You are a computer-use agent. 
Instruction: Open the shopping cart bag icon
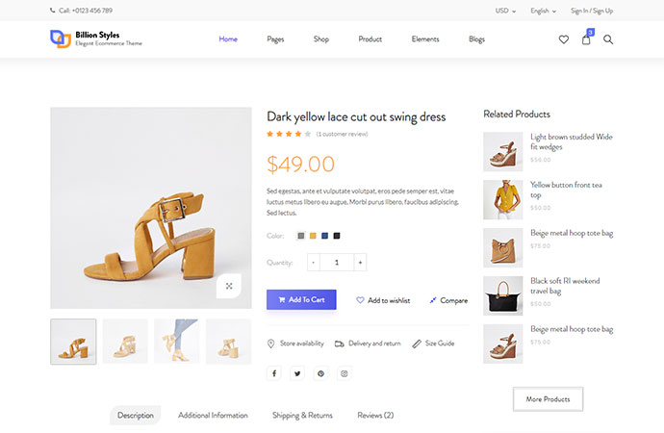tap(586, 39)
